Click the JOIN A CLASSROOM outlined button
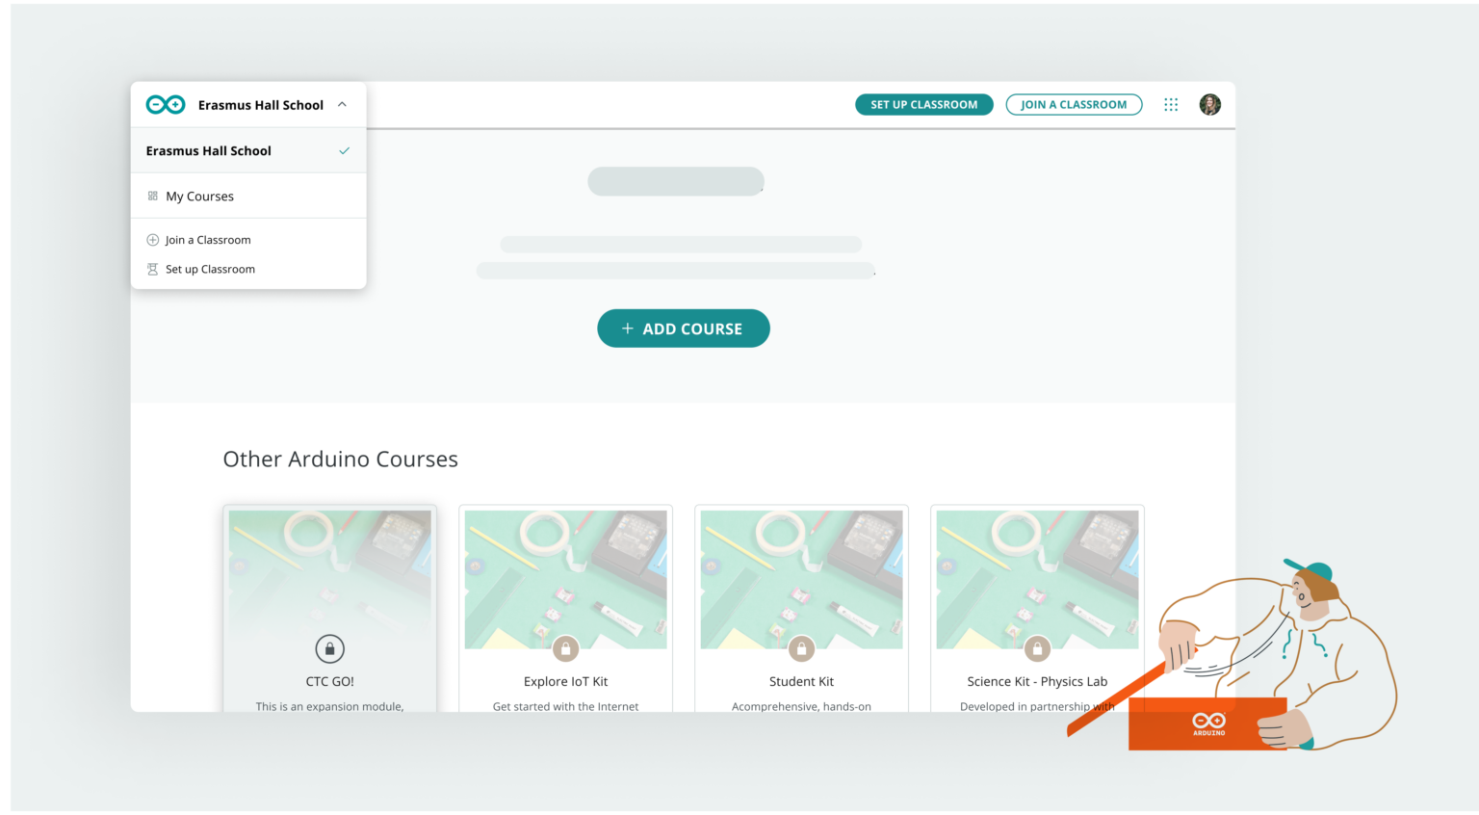The image size is (1479, 815). pyautogui.click(x=1074, y=104)
